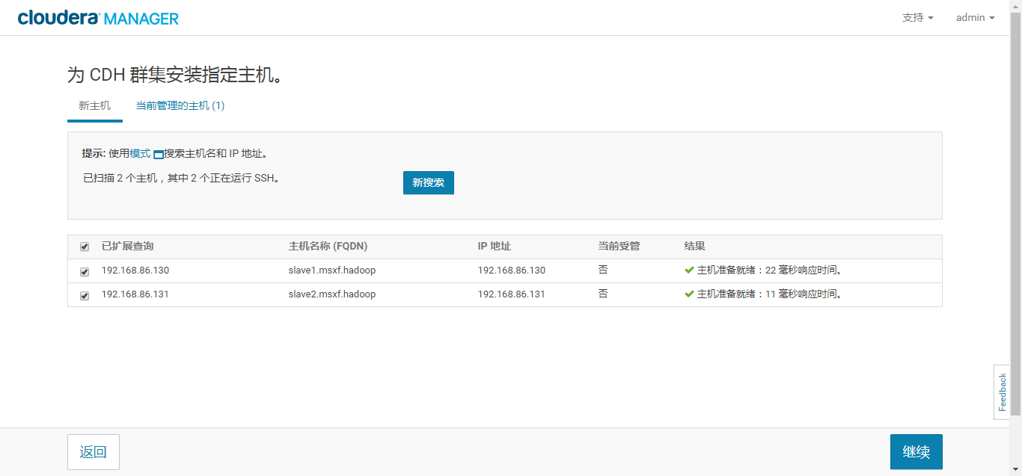
Task: Uncheck host 192.168.86.131 checkbox
Action: (x=85, y=295)
